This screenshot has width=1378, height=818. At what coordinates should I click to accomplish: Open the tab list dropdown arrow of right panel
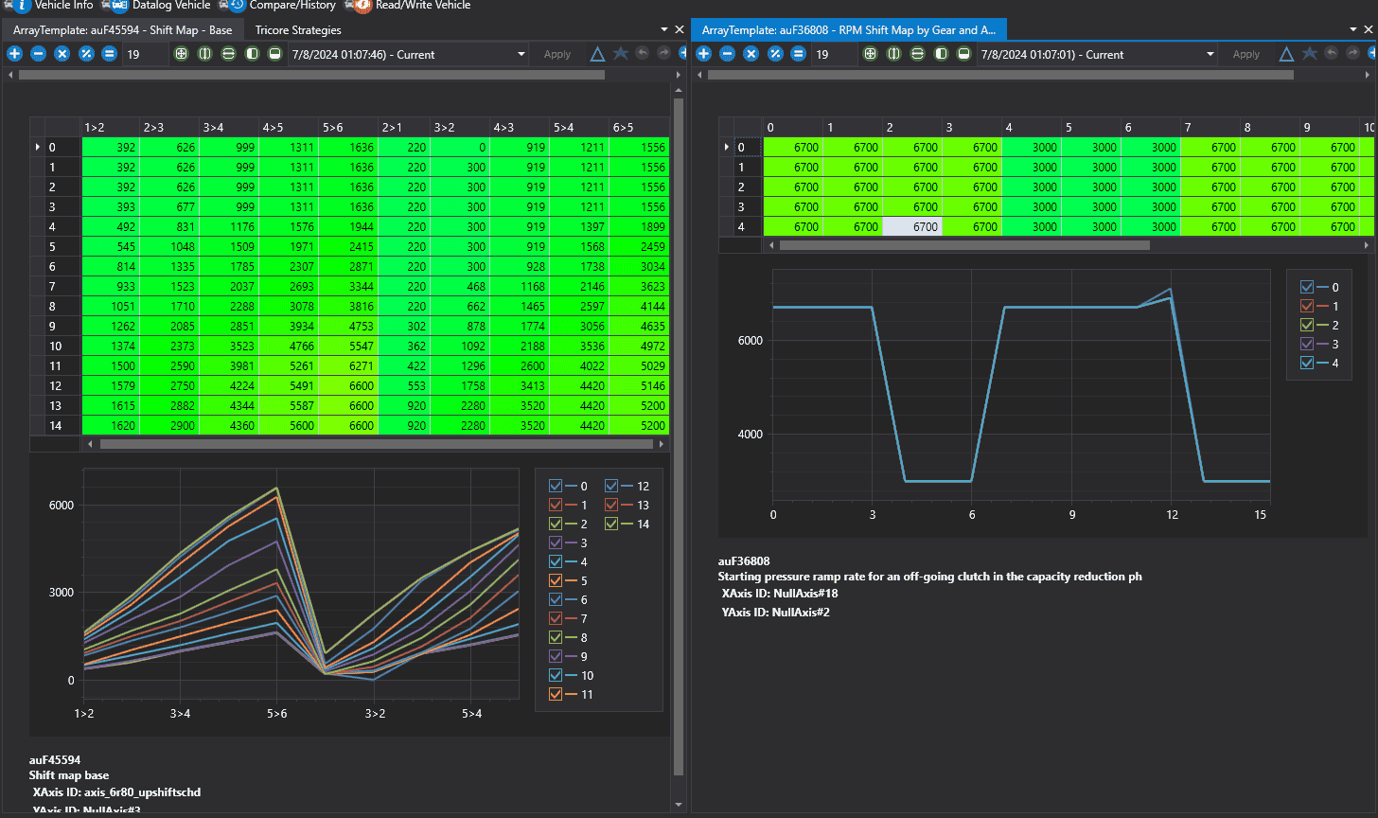1353,29
